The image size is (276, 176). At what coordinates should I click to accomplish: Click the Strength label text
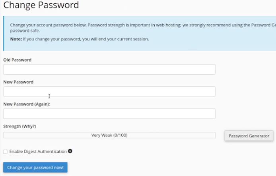click(12, 126)
